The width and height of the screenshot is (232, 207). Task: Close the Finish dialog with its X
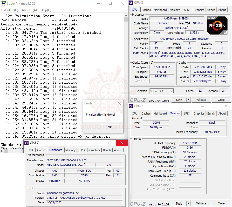119,103
